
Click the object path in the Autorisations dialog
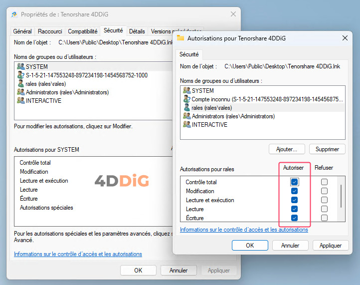pyautogui.click(x=282, y=66)
